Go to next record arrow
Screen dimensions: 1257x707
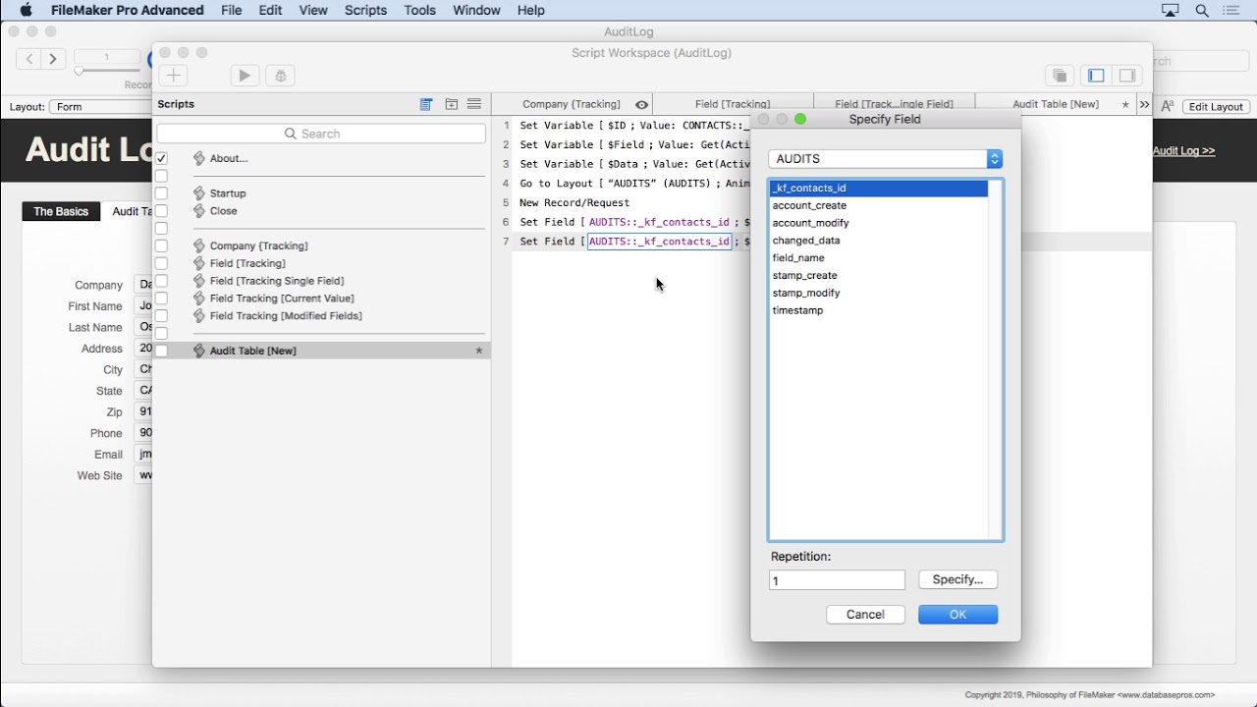click(x=53, y=59)
